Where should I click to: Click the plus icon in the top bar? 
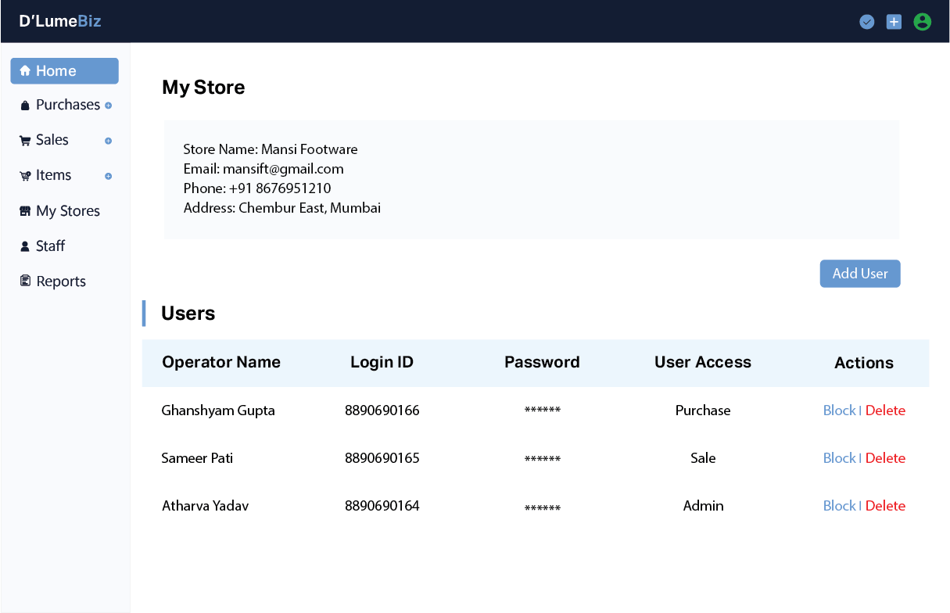point(894,21)
